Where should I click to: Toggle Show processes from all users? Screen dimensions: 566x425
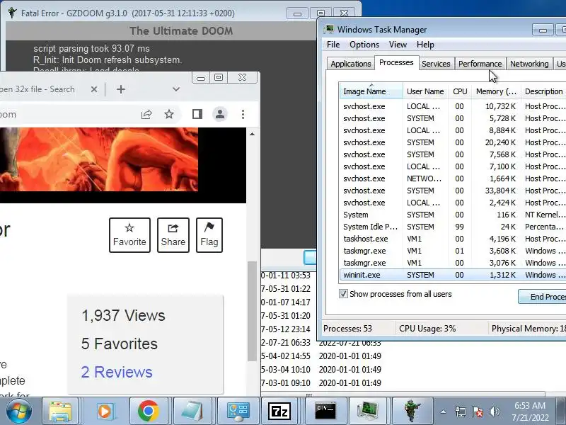[343, 293]
